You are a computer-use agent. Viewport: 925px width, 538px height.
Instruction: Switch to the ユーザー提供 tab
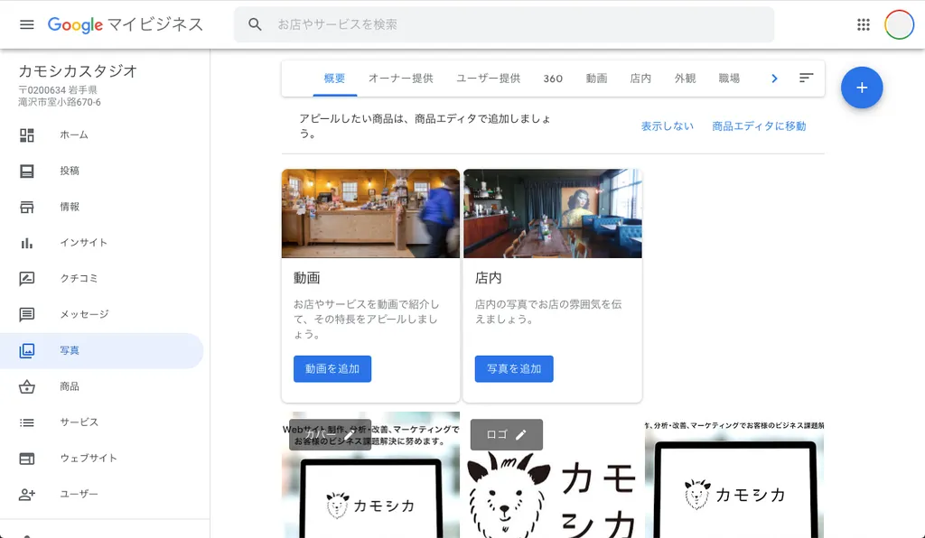click(x=489, y=79)
